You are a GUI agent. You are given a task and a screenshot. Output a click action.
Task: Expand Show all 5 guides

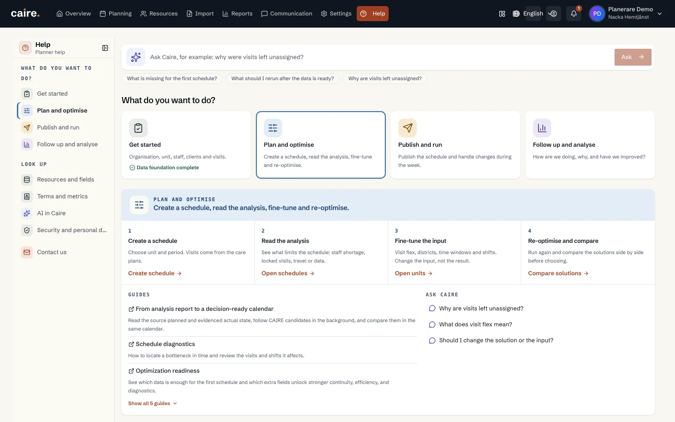pos(153,403)
